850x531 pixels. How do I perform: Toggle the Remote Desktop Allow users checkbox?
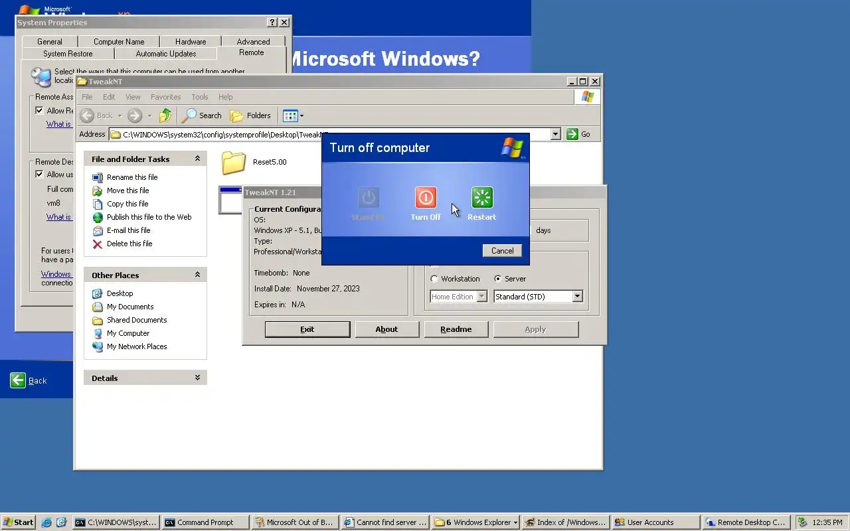pos(39,175)
